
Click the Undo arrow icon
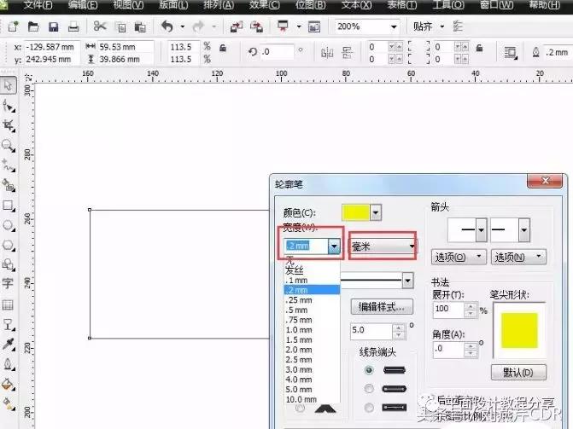click(167, 27)
